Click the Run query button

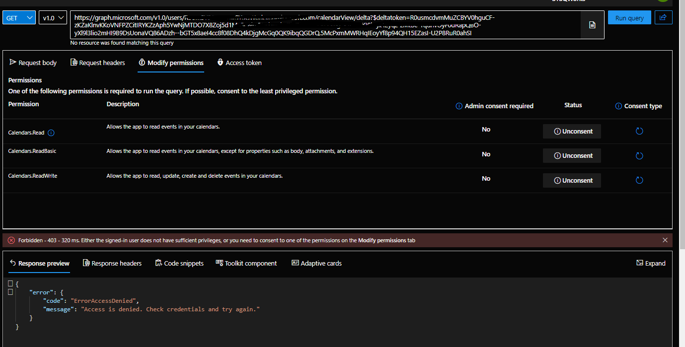point(629,18)
